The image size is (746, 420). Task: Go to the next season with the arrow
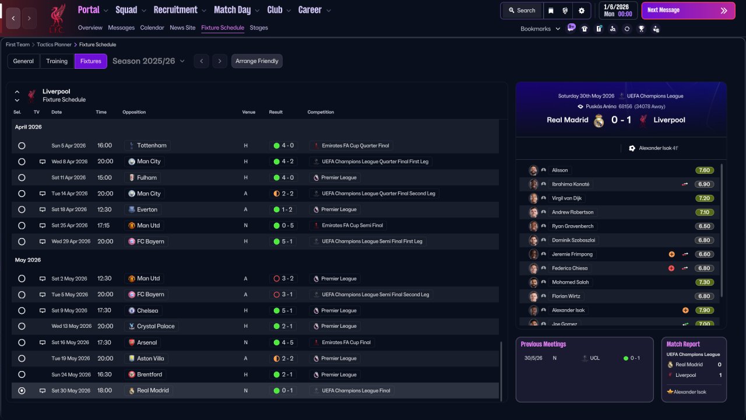[x=219, y=61]
